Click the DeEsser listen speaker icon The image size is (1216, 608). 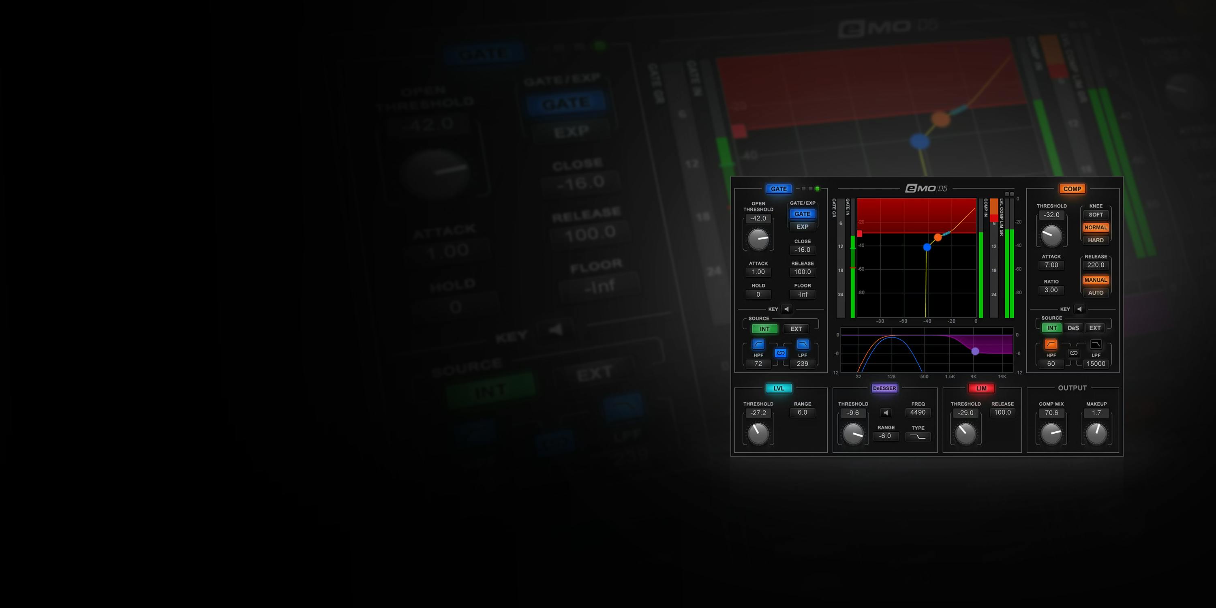pos(886,413)
